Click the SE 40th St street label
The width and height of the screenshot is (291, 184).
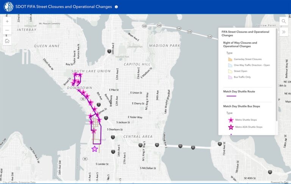pos(250,178)
